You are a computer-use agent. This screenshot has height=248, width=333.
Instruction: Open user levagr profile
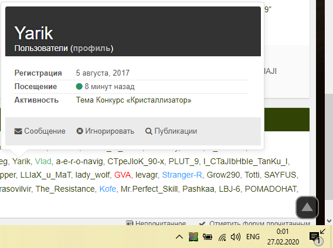click(147, 175)
